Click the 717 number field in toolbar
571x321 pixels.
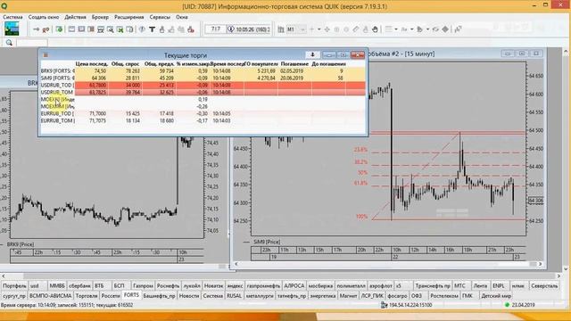(x=215, y=29)
